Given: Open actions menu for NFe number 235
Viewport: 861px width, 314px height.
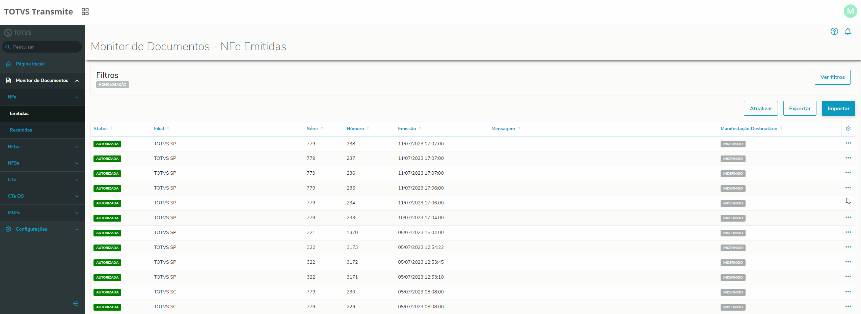Looking at the screenshot, I should point(848,188).
